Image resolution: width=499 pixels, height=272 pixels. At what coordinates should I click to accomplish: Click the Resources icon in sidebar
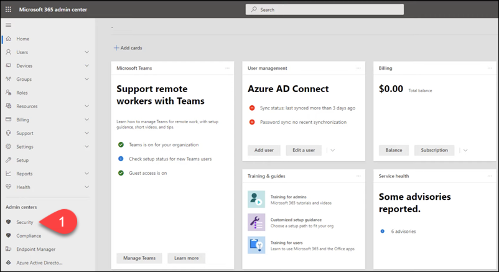(9, 106)
